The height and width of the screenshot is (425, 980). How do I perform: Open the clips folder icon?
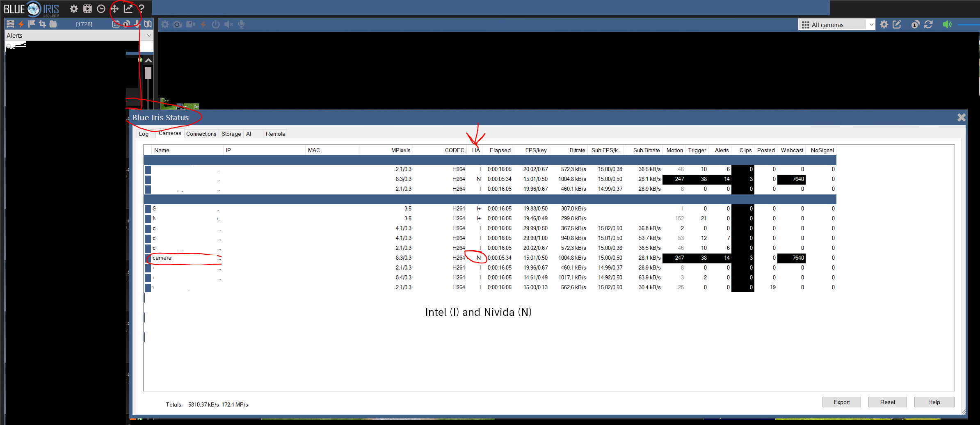pos(53,24)
